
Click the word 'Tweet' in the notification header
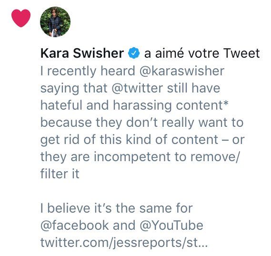pyautogui.click(x=241, y=53)
